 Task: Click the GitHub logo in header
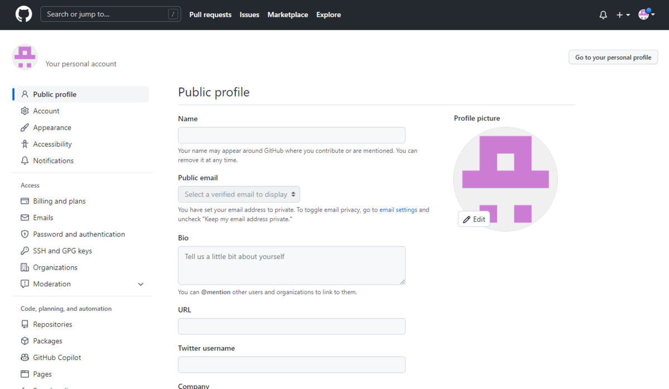23,15
